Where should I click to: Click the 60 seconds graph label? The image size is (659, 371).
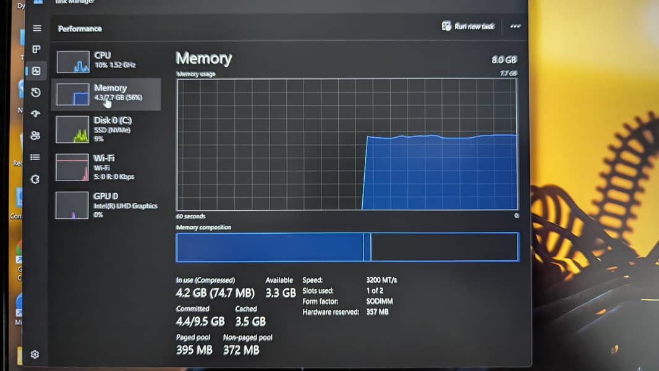(x=191, y=216)
